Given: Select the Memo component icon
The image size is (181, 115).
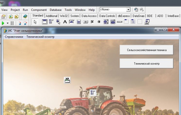Looking at the screenshot, I should coord(79,22).
